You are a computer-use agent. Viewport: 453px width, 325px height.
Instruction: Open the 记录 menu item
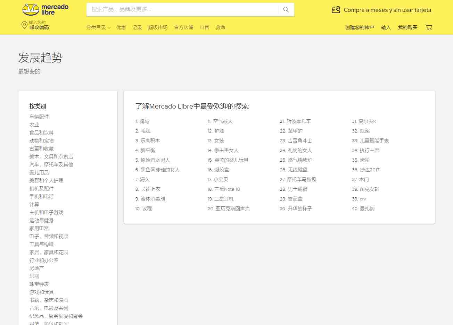(137, 27)
